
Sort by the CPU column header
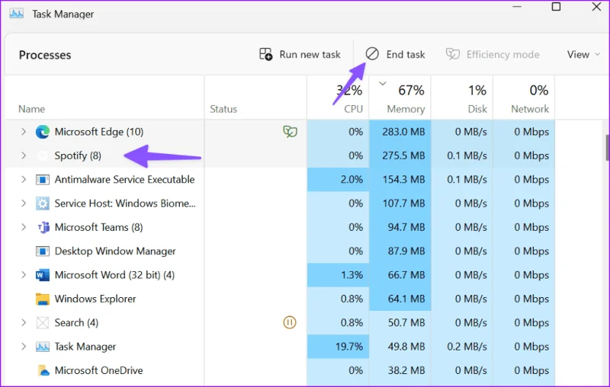pos(353,109)
